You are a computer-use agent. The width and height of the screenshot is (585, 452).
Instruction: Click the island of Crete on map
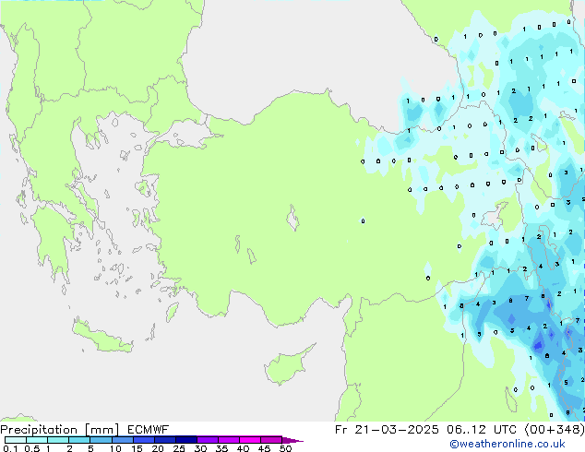[x=101, y=337]
